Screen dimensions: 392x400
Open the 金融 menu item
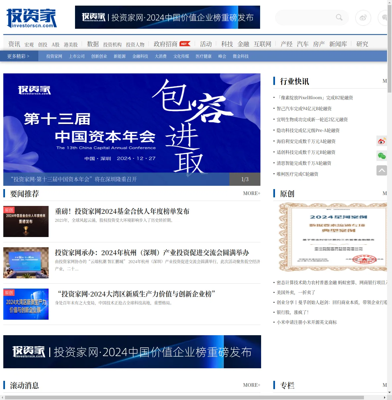click(x=243, y=44)
